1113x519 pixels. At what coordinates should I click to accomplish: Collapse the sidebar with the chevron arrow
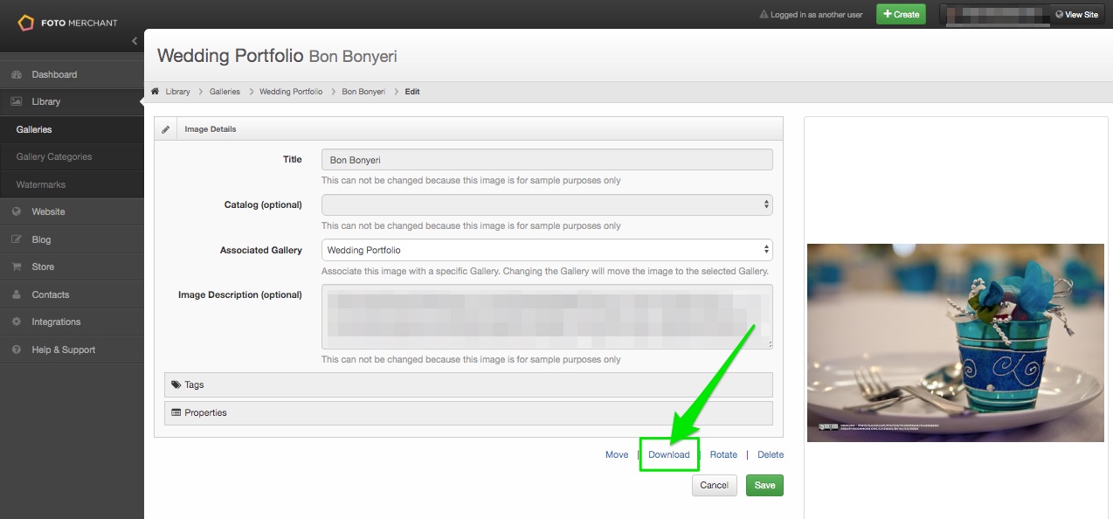tap(135, 41)
